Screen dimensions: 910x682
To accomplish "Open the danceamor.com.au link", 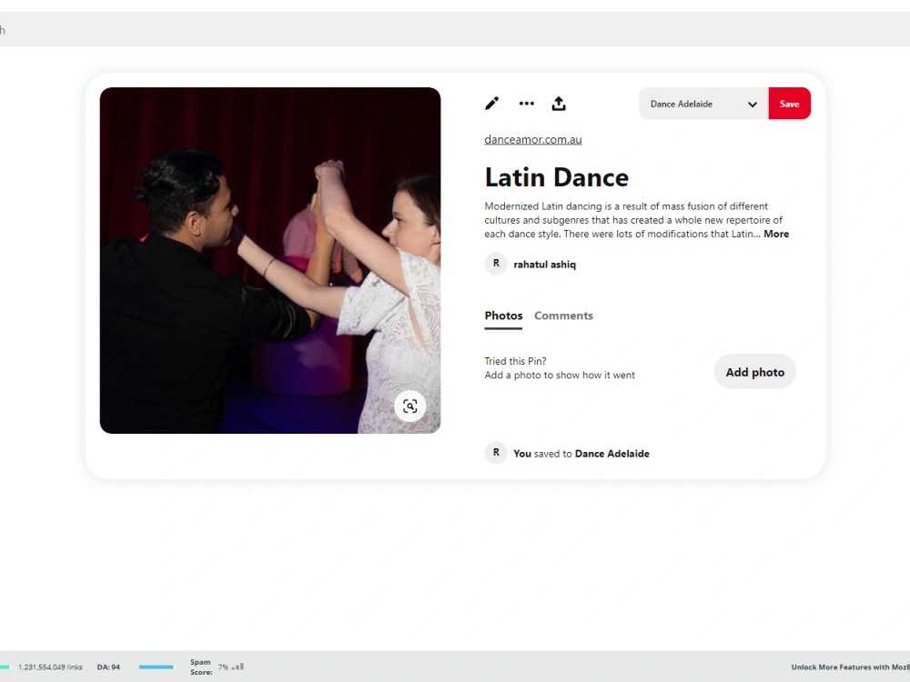I will coord(532,140).
